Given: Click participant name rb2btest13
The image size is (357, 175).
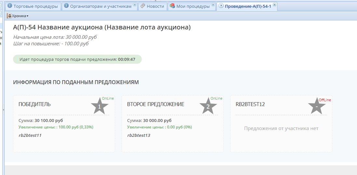Looking at the screenshot, I should 139,135.
